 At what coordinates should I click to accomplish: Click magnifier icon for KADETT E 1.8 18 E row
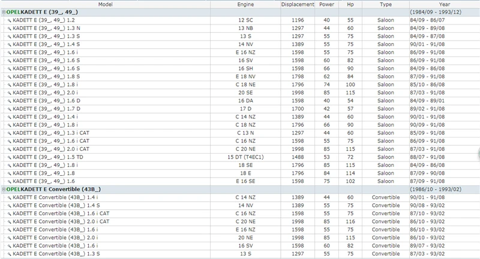pos(10,173)
